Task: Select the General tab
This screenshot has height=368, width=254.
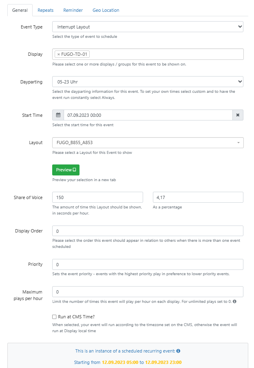Action: [x=20, y=10]
